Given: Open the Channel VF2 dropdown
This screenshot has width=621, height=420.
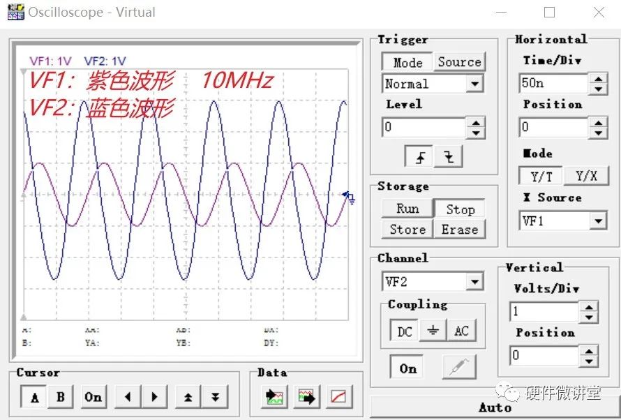Looking at the screenshot, I should (x=474, y=282).
